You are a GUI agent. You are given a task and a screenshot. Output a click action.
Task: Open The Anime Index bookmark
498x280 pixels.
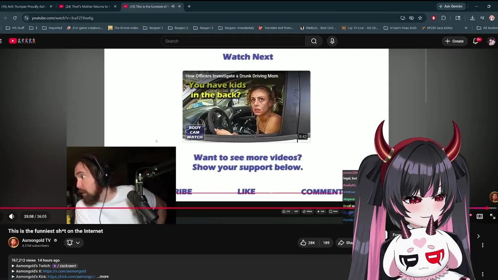click(123, 28)
